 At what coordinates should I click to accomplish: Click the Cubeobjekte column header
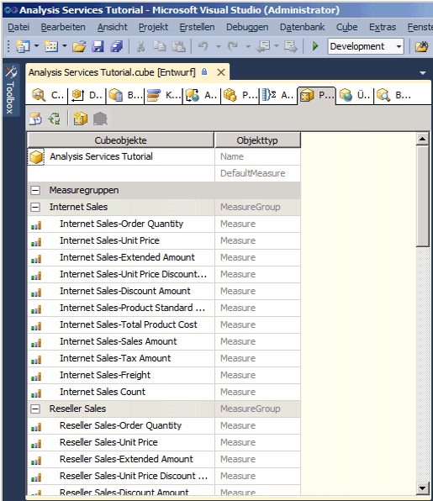121,140
